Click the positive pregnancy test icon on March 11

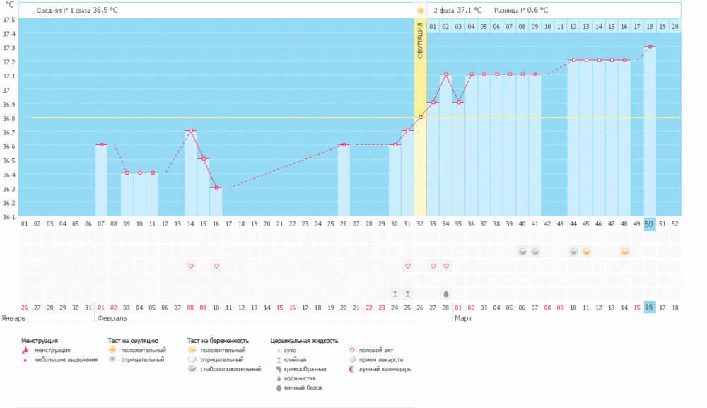click(x=586, y=252)
